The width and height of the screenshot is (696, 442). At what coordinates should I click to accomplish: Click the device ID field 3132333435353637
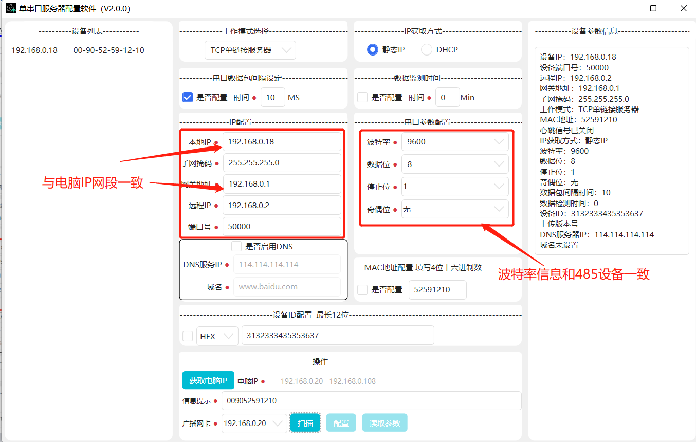(338, 335)
